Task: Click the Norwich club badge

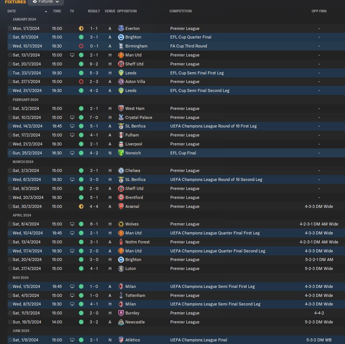Action: tap(121, 153)
